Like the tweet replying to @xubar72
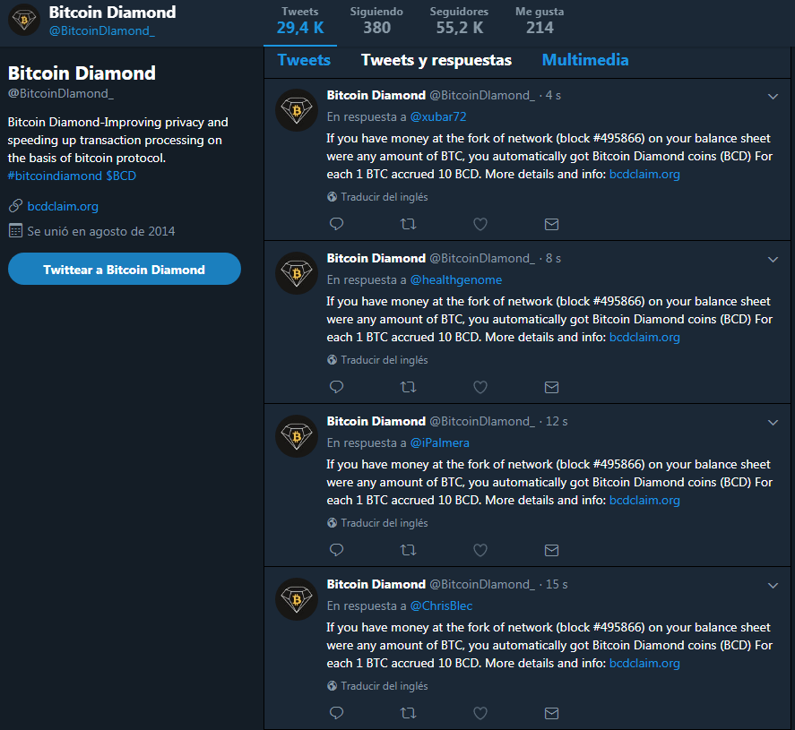The width and height of the screenshot is (795, 730). [x=480, y=224]
